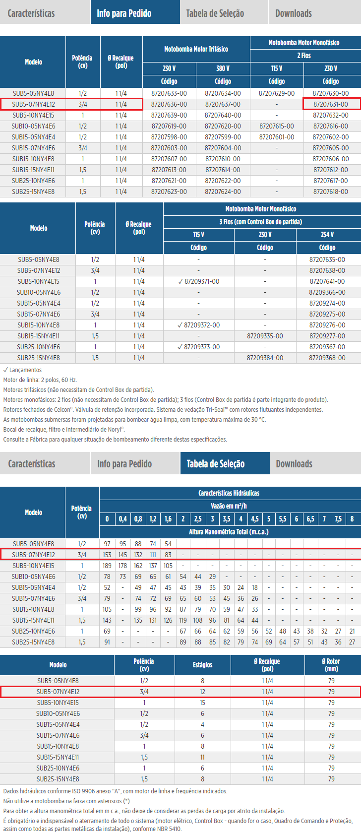
Task: Open the active blue Info para Pedido tab
Action: (124, 13)
